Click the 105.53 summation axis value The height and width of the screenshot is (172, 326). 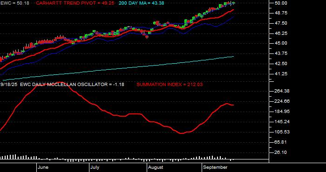282,132
